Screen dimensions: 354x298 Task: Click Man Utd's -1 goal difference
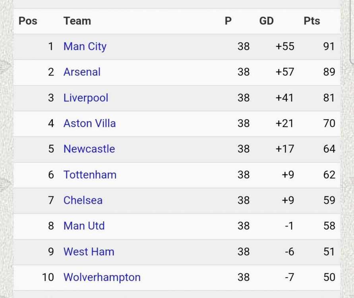coord(289,226)
